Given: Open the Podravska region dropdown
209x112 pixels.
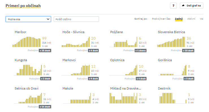Looking at the screenshot, I should [28, 19].
